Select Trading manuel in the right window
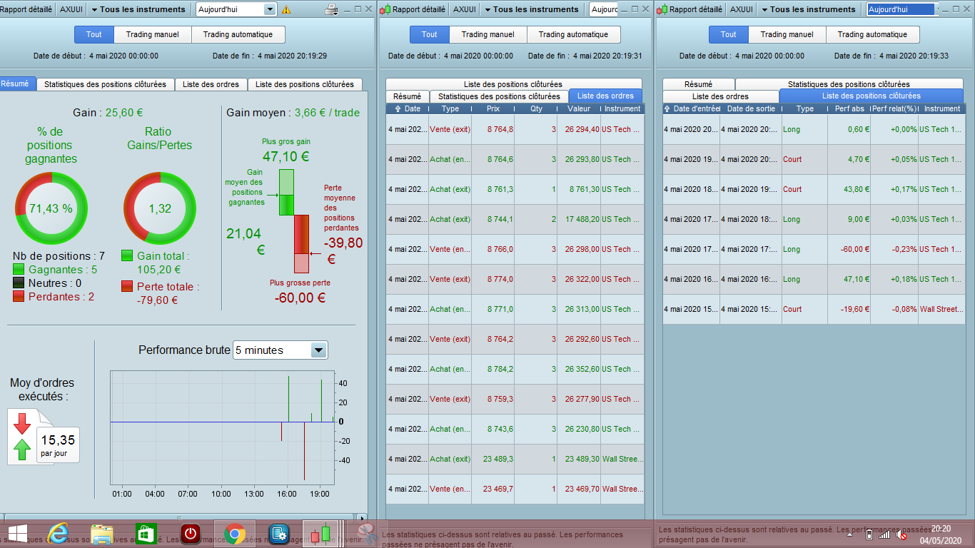This screenshot has height=548, width=975. click(x=787, y=34)
